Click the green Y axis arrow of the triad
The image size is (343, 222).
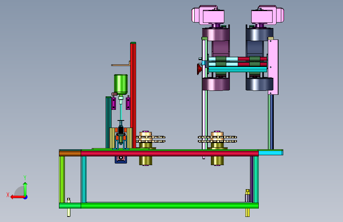coord(25,189)
